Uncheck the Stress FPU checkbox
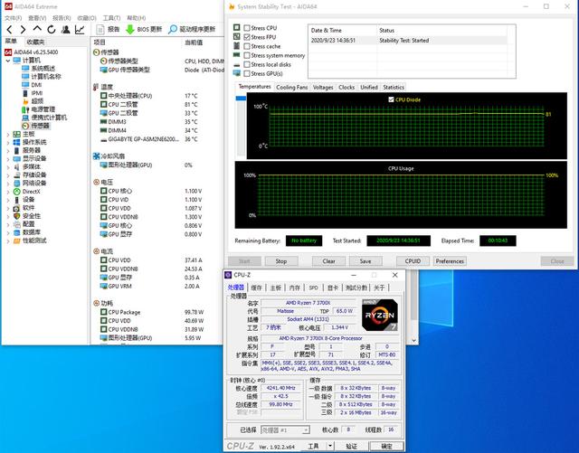The width and height of the screenshot is (579, 453). [247, 37]
